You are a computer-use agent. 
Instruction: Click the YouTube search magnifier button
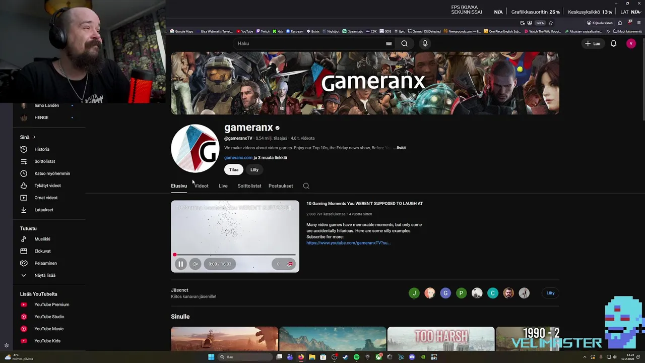(x=404, y=43)
